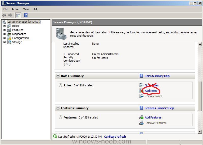The image size is (203, 145).
Task: Click the Features node icon in tree
Action: pyautogui.click(x=9, y=30)
